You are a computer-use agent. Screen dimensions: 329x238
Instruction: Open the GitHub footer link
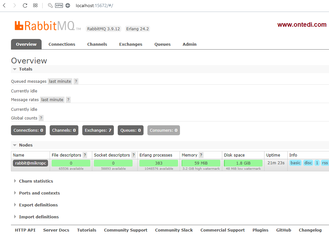(x=284, y=230)
